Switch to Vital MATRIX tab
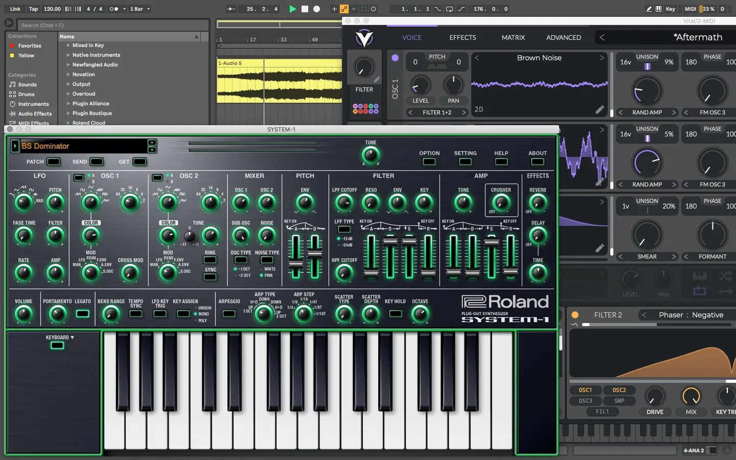 (x=513, y=37)
